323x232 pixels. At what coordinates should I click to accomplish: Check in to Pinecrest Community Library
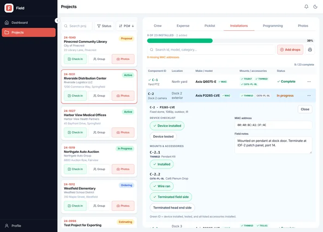(75, 59)
